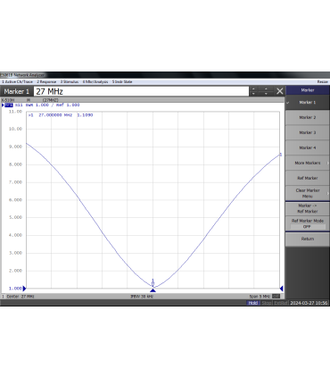
Task: Click the date and time display
Action: click(309, 303)
